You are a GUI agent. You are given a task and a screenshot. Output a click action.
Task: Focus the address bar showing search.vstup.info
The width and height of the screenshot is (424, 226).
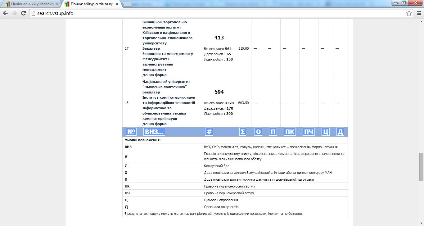(x=220, y=13)
